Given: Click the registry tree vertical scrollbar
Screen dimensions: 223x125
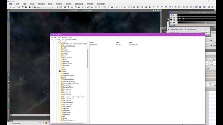Looking at the screenshot, I should [x=87, y=58].
